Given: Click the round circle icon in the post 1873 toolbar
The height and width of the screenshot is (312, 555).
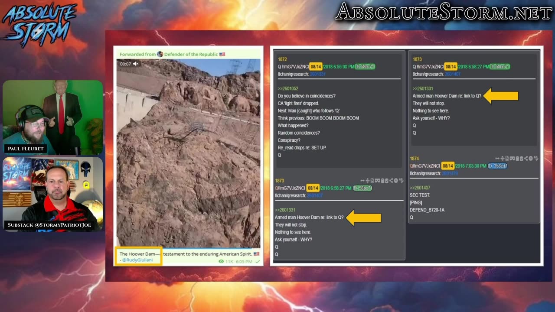Looking at the screenshot, I should 396,181.
